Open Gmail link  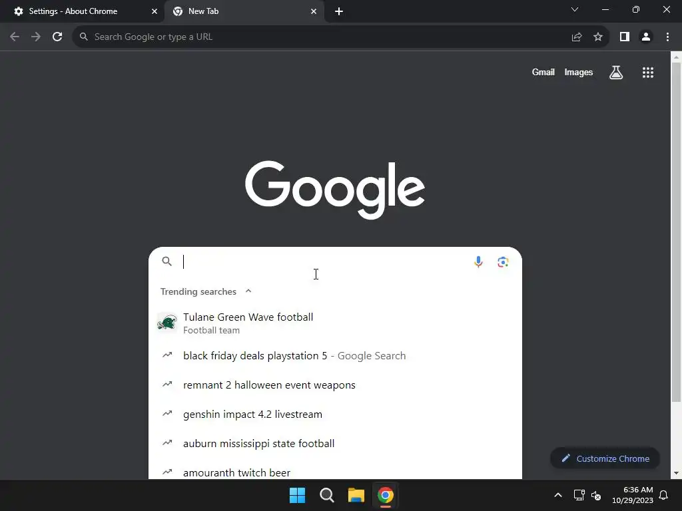click(x=543, y=72)
